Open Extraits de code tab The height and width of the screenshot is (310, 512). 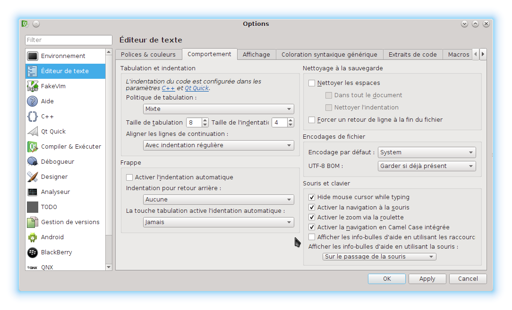tap(413, 54)
